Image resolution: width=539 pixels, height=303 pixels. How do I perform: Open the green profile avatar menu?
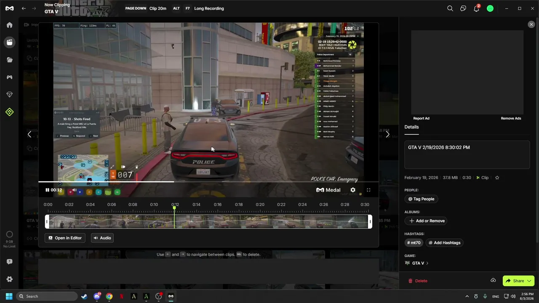[490, 8]
